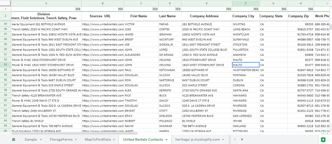332x144 pixels.
Task: Click the Explore button icon
Action: click(x=323, y=140)
